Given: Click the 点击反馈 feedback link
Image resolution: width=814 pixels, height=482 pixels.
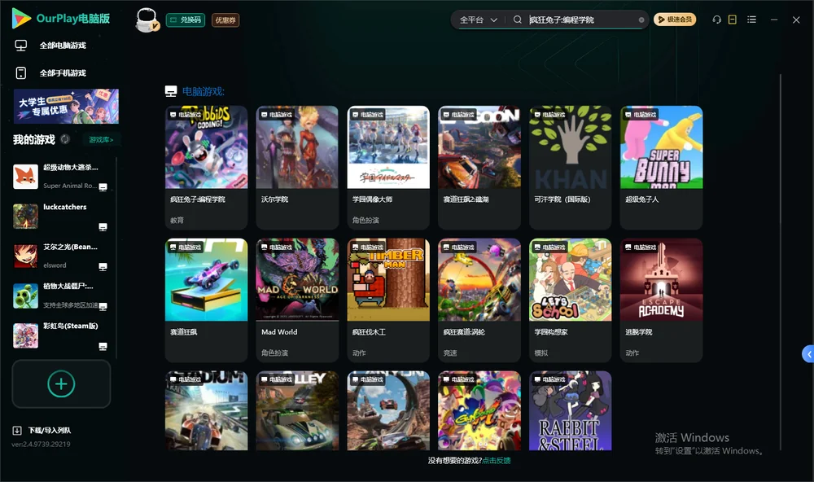Looking at the screenshot, I should (497, 460).
